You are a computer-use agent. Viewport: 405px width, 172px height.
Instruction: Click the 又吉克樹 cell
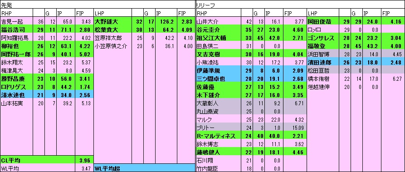point(218,54)
